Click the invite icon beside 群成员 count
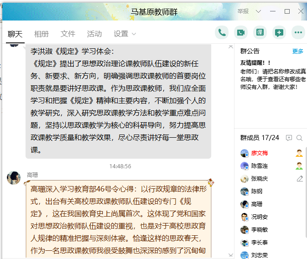307x259 pixels. (289, 138)
